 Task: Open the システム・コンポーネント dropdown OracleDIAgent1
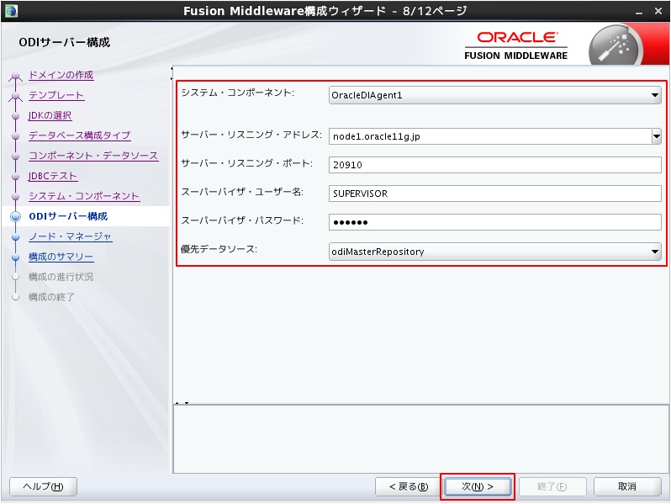coord(494,95)
